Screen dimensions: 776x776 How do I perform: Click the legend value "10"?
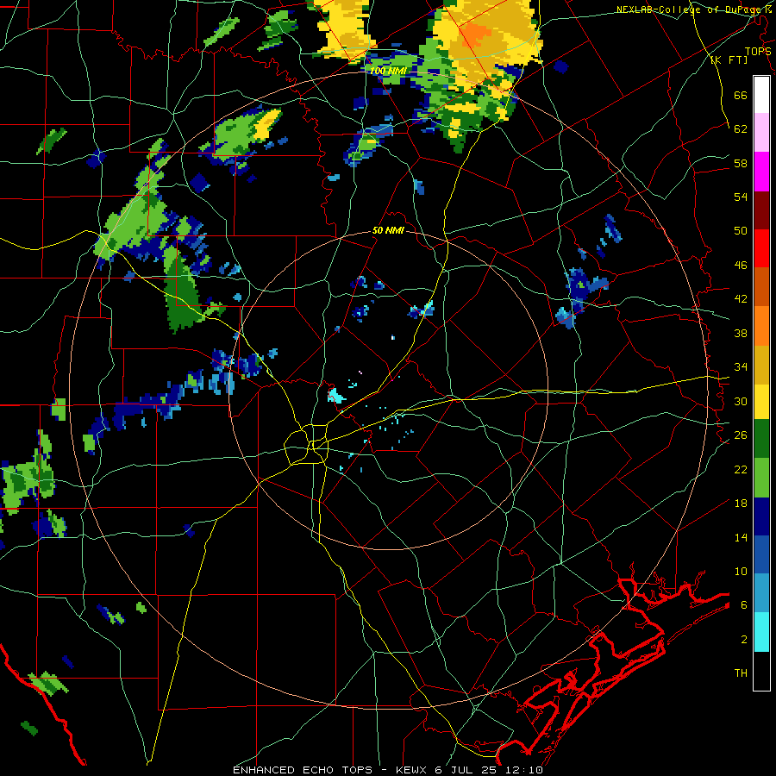(741, 571)
